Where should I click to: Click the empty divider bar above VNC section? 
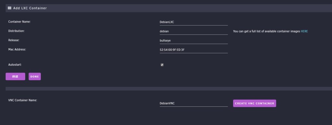pos(169,89)
